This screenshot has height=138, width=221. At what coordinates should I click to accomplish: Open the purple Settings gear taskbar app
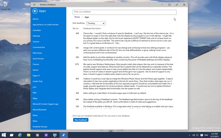(46, 135)
